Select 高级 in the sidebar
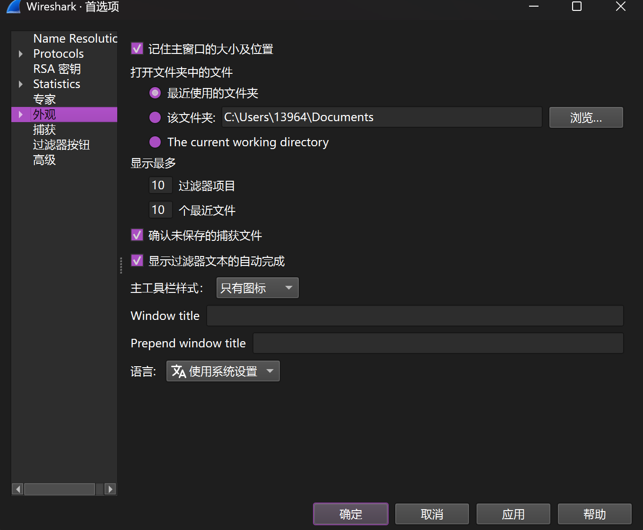Viewport: 643px width, 530px height. (44, 160)
